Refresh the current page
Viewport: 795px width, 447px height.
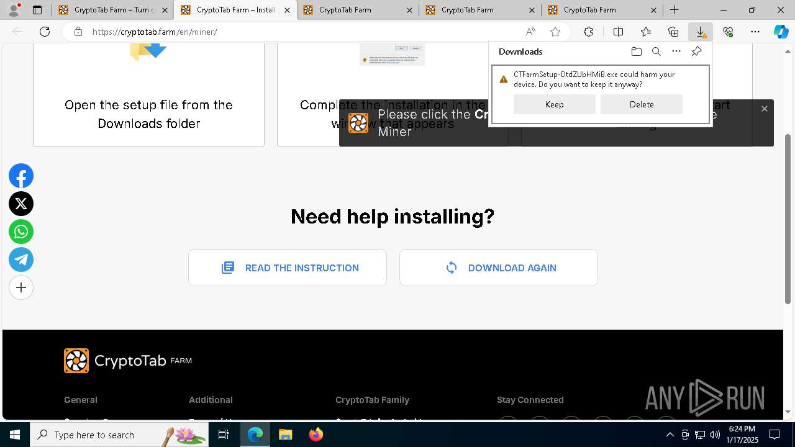pos(45,32)
